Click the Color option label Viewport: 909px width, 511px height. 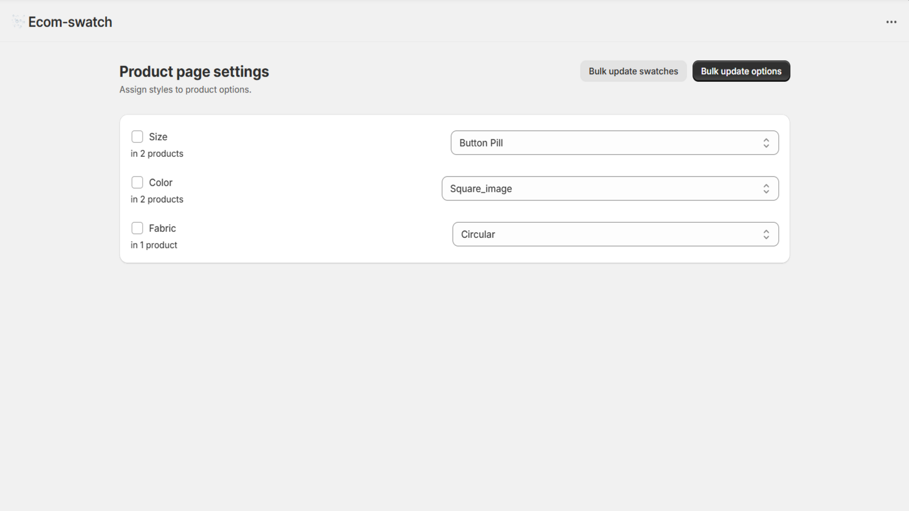pos(161,183)
